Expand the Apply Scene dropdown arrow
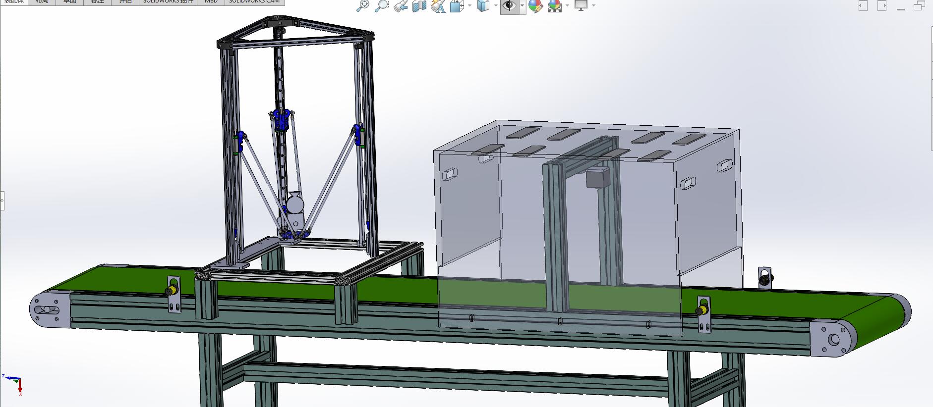The image size is (933, 407). [567, 6]
